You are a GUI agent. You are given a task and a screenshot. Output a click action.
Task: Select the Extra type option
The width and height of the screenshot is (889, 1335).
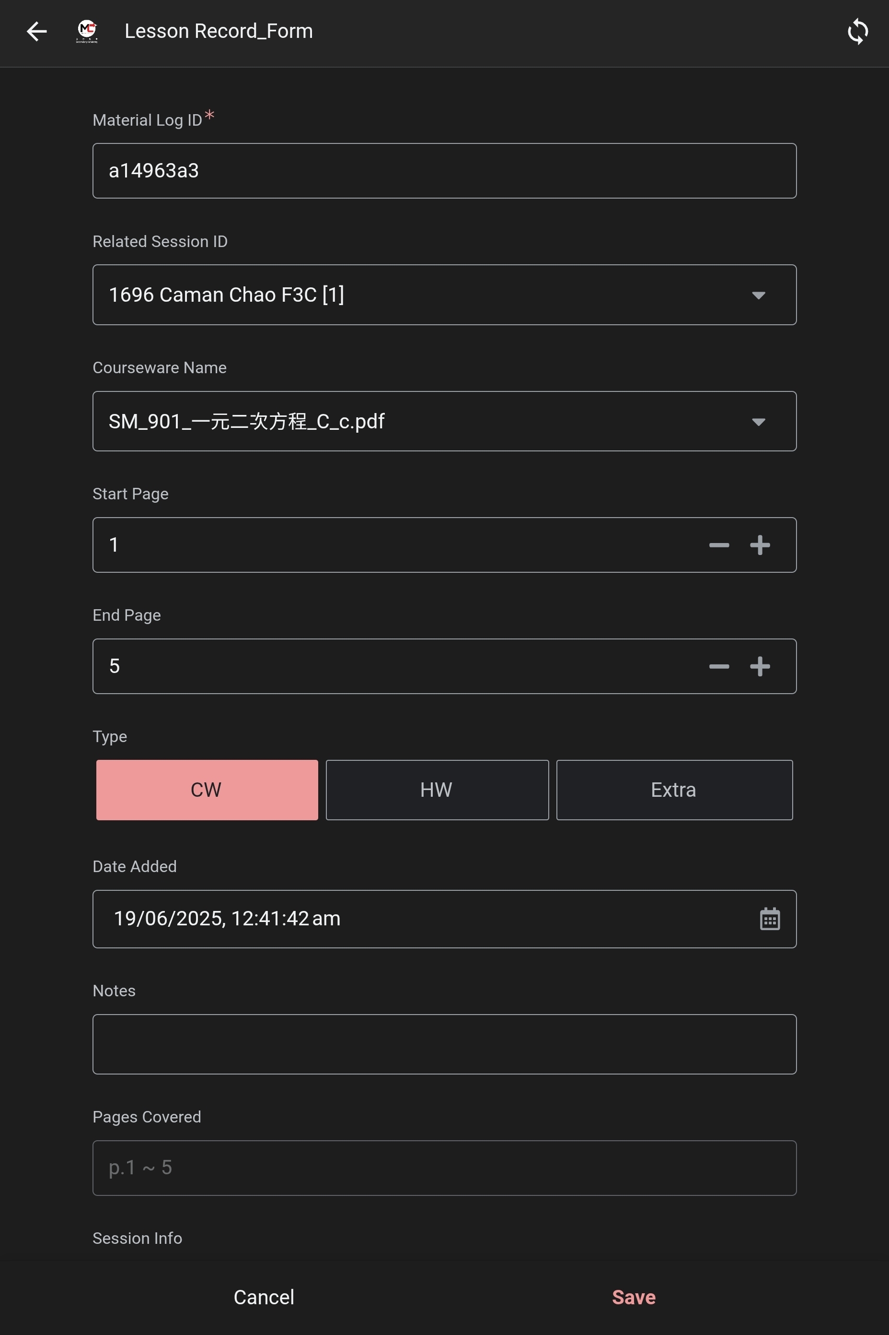674,790
